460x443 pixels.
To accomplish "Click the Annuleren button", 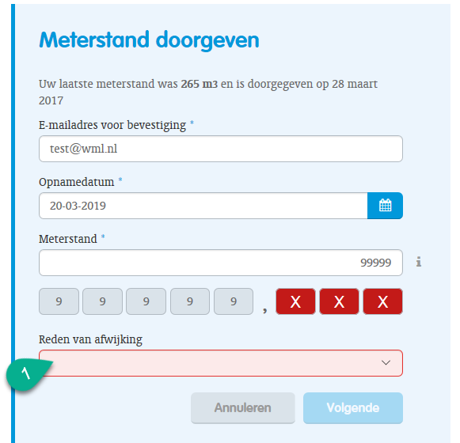I will point(243,408).
